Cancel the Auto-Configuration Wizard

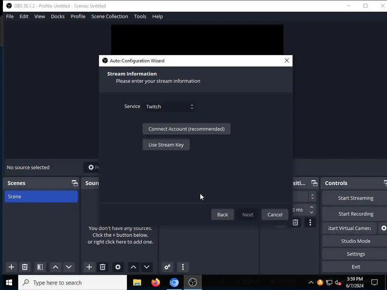click(275, 214)
